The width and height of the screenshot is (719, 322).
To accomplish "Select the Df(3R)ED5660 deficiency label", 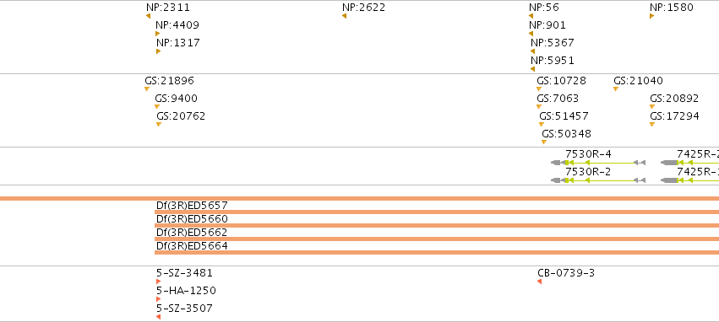I will 192,219.
